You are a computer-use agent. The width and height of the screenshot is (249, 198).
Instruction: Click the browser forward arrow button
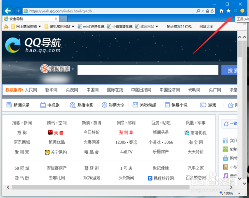[x=17, y=11]
